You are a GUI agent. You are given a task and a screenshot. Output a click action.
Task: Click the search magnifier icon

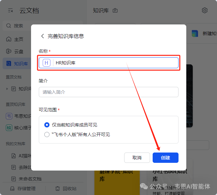click(9, 26)
